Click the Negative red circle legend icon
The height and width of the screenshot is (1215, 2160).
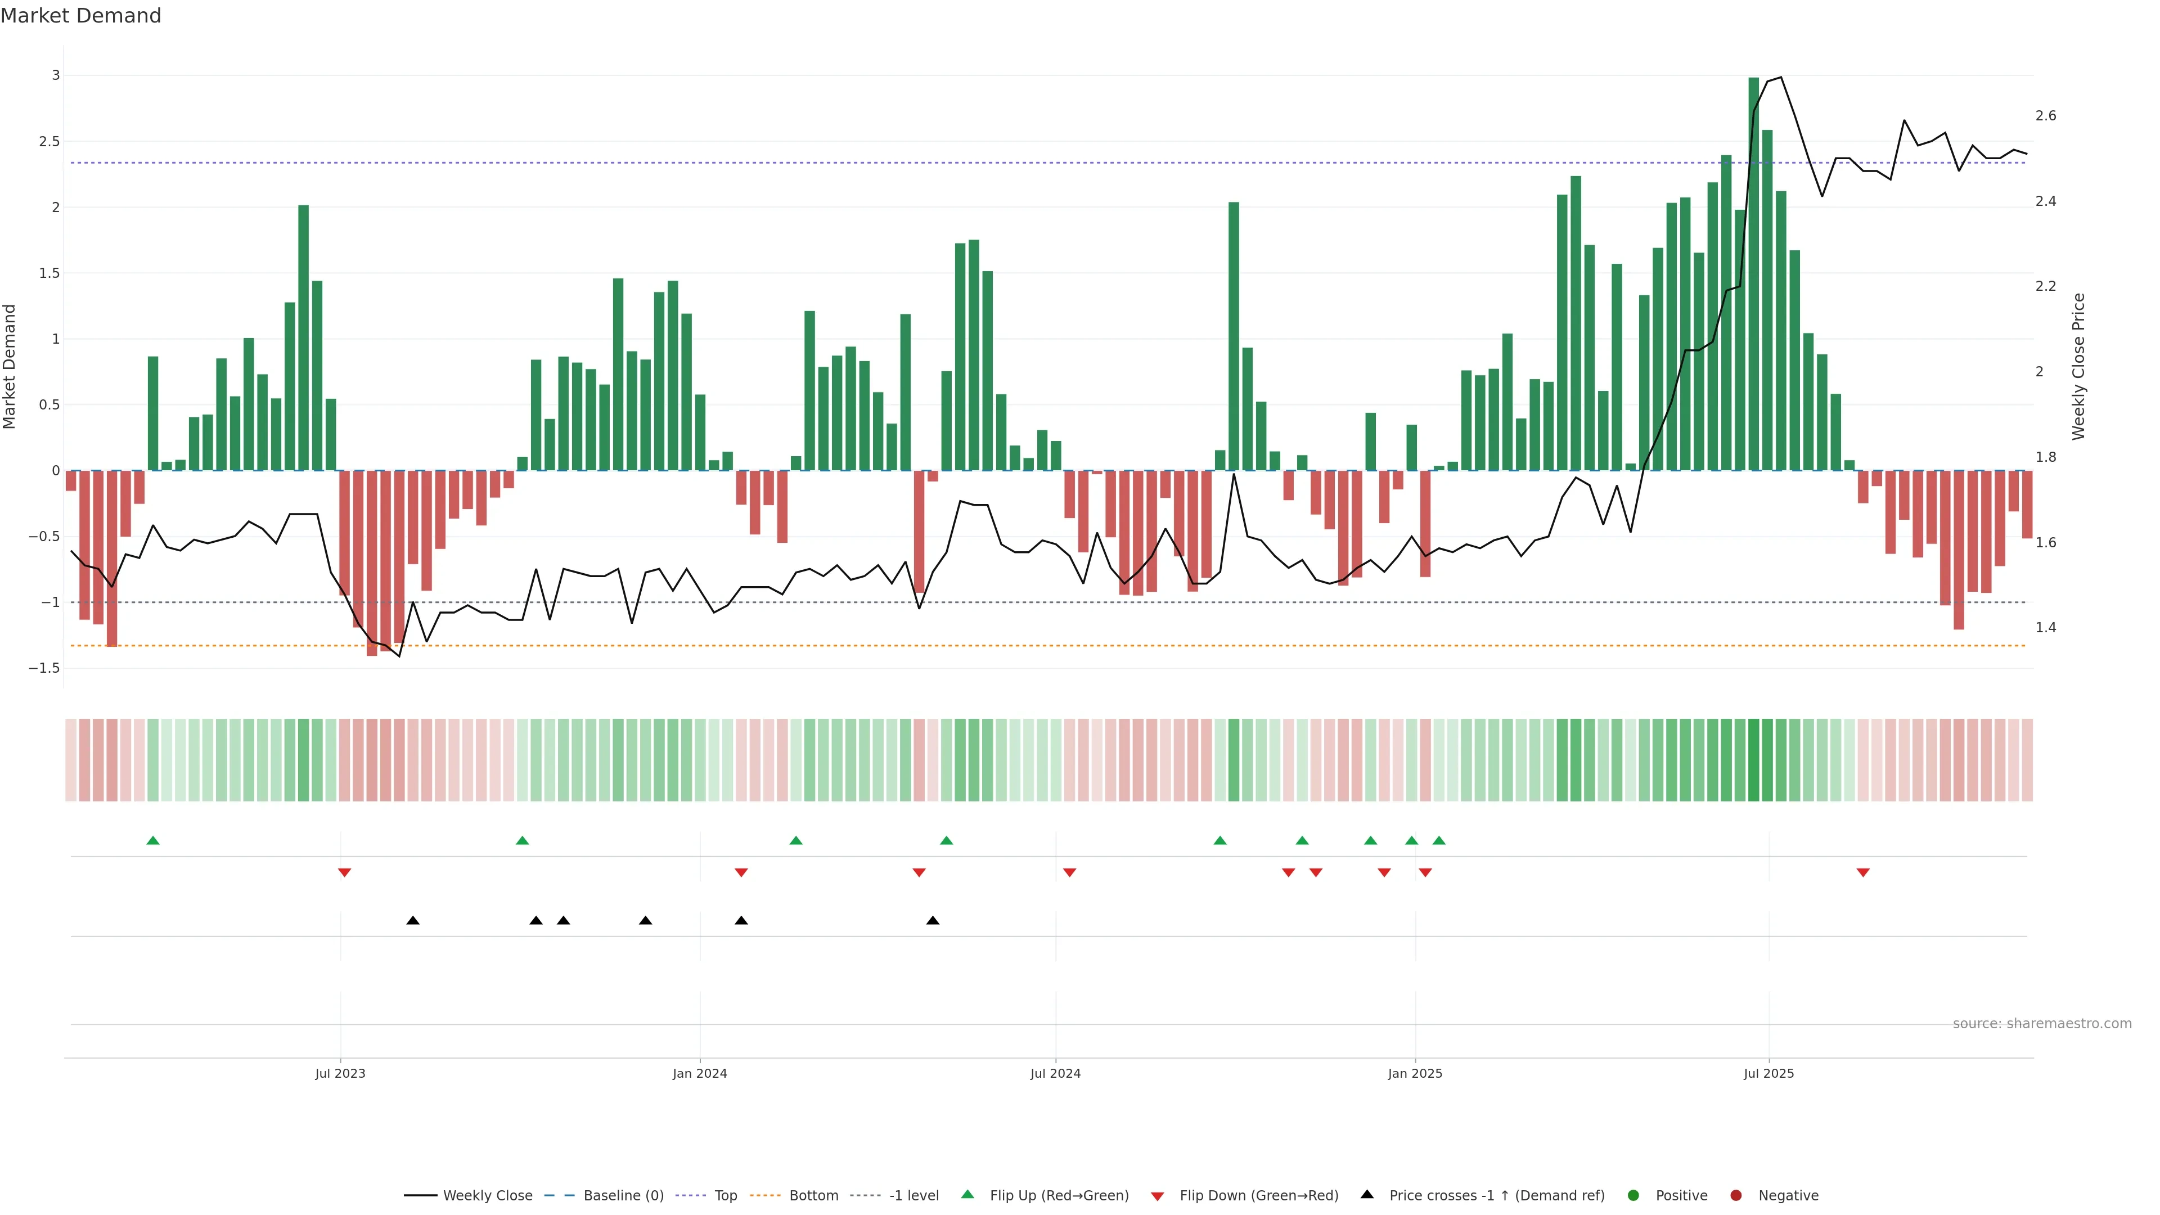click(1736, 1196)
